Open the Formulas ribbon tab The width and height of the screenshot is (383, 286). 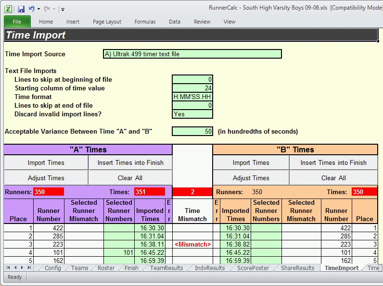coord(145,22)
